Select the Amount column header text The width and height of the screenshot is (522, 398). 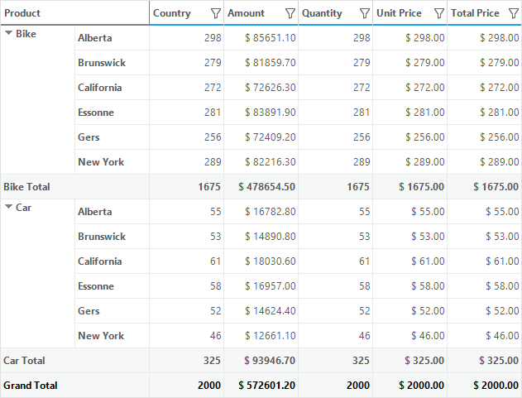(246, 13)
